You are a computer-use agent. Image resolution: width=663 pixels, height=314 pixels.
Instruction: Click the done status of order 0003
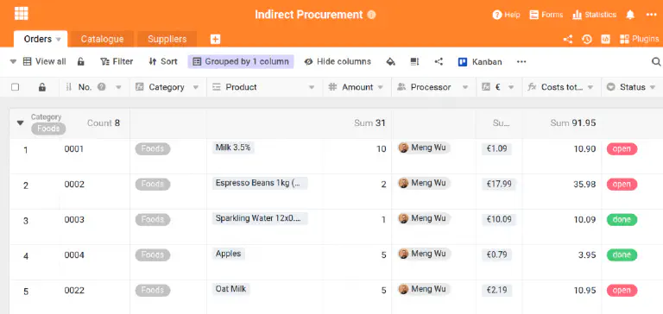pyautogui.click(x=622, y=220)
